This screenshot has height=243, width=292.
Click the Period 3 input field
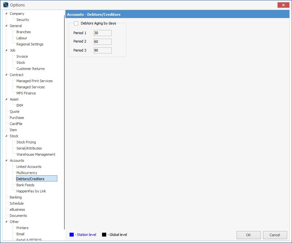click(x=103, y=50)
